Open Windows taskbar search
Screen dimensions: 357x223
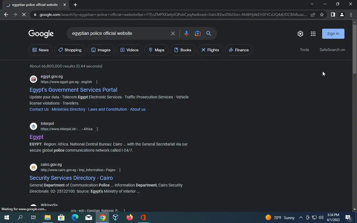pyautogui.click(x=20, y=217)
